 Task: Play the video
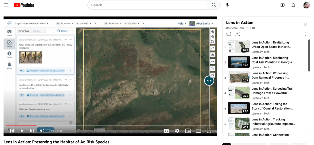tap(22, 131)
